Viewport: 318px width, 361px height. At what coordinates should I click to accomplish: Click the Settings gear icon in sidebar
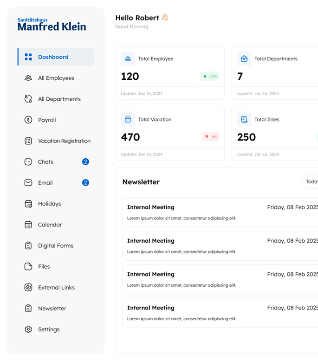(x=28, y=329)
